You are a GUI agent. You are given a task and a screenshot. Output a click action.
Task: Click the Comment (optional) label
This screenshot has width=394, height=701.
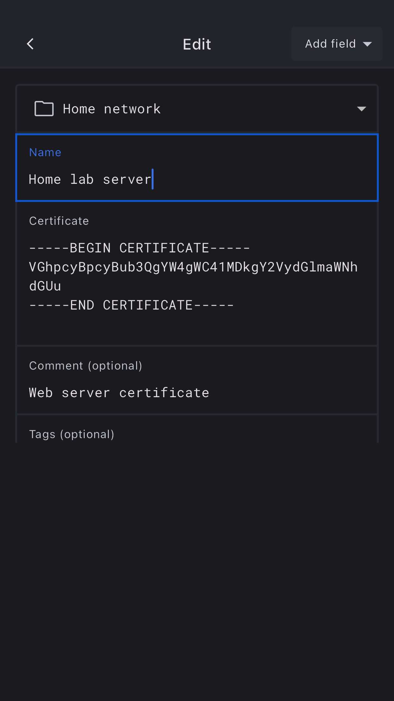(x=86, y=366)
